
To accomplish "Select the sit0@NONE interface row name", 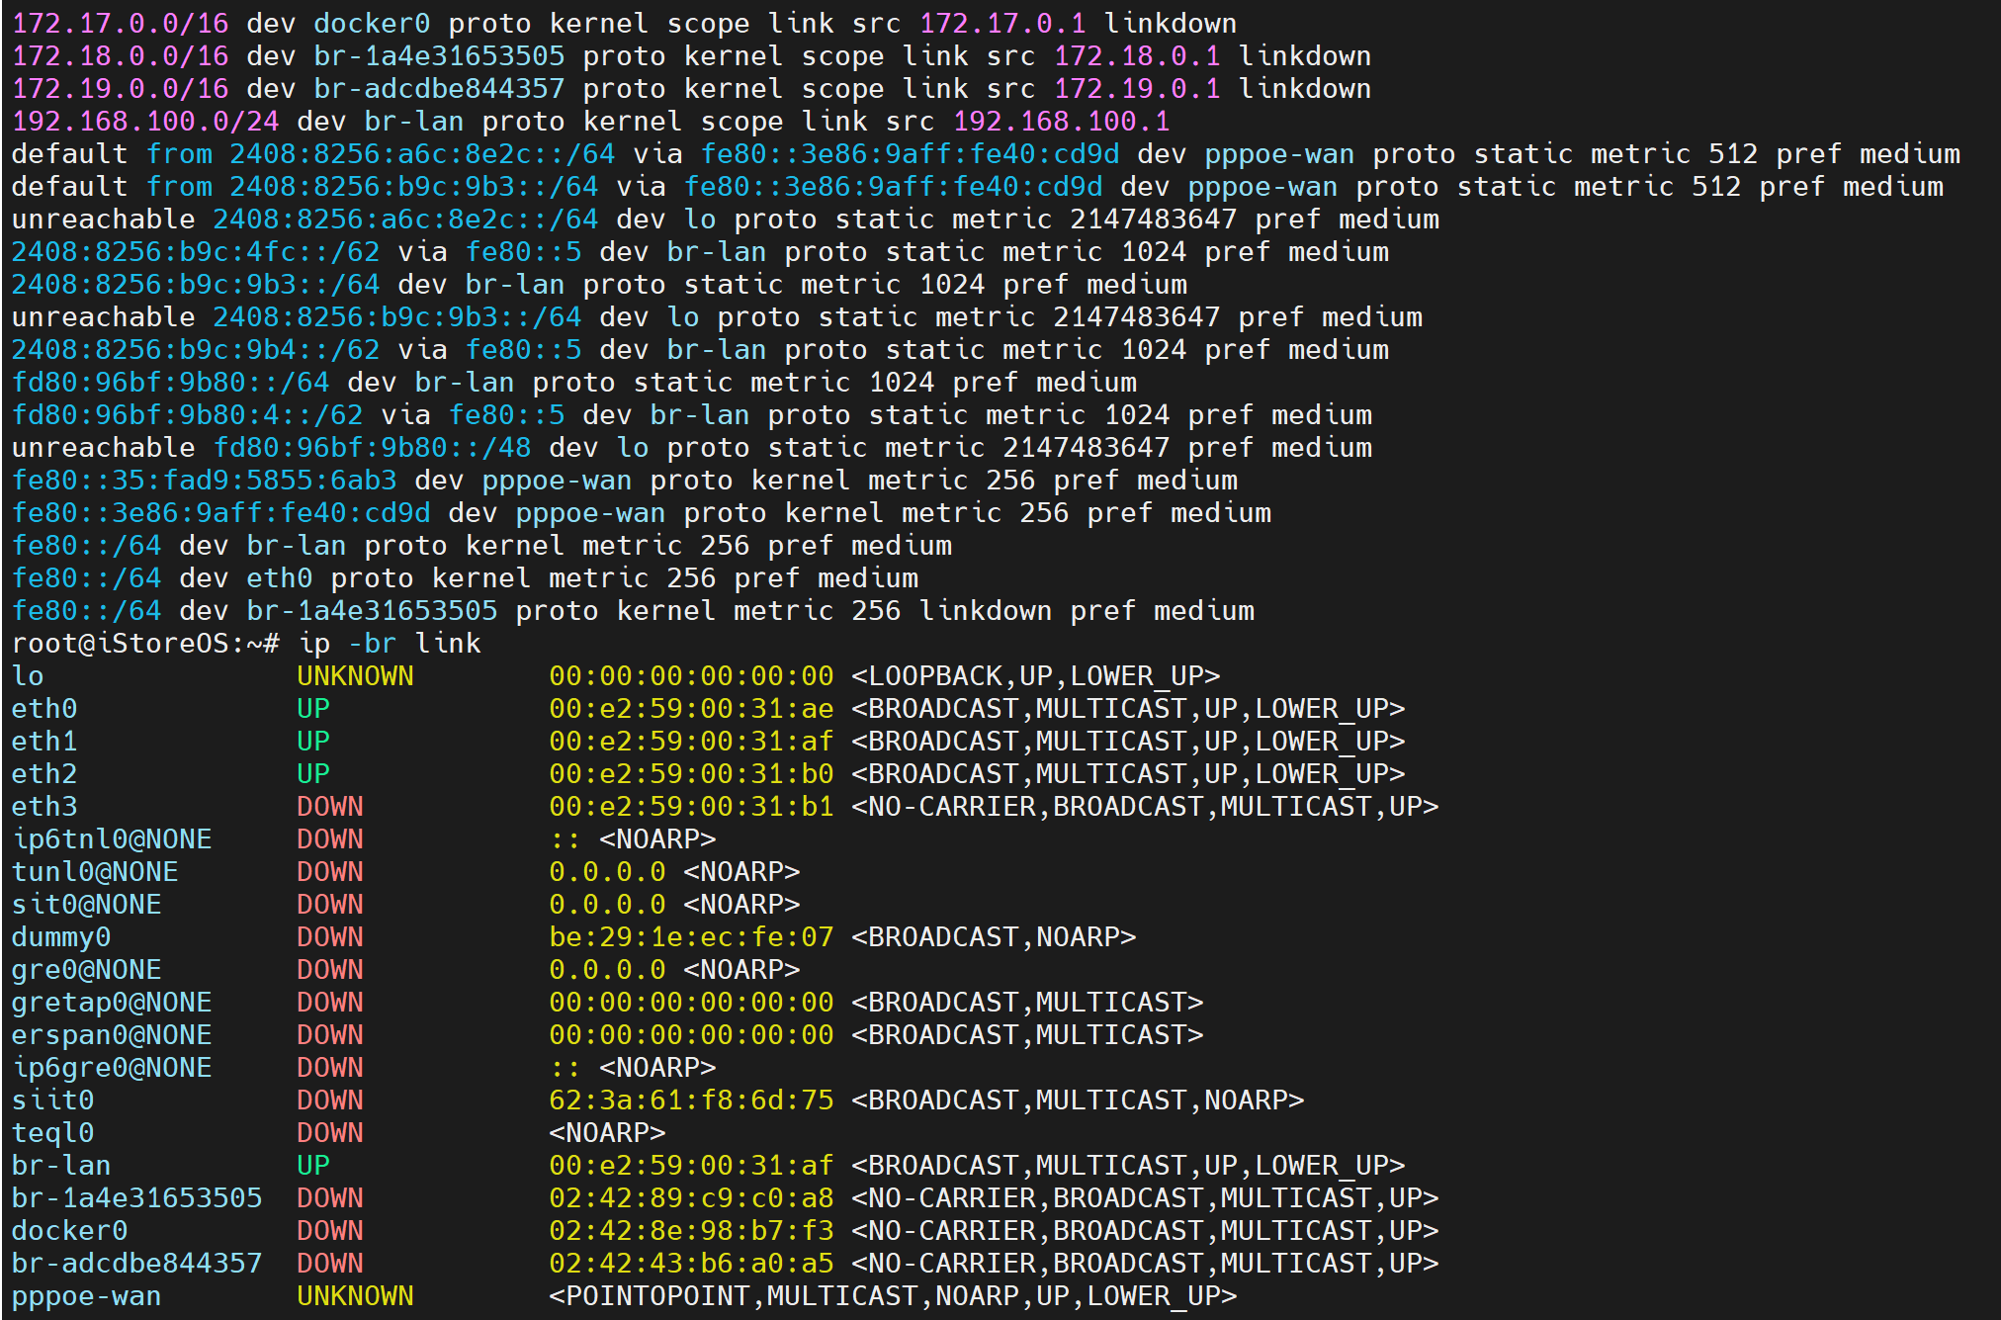I will (87, 904).
